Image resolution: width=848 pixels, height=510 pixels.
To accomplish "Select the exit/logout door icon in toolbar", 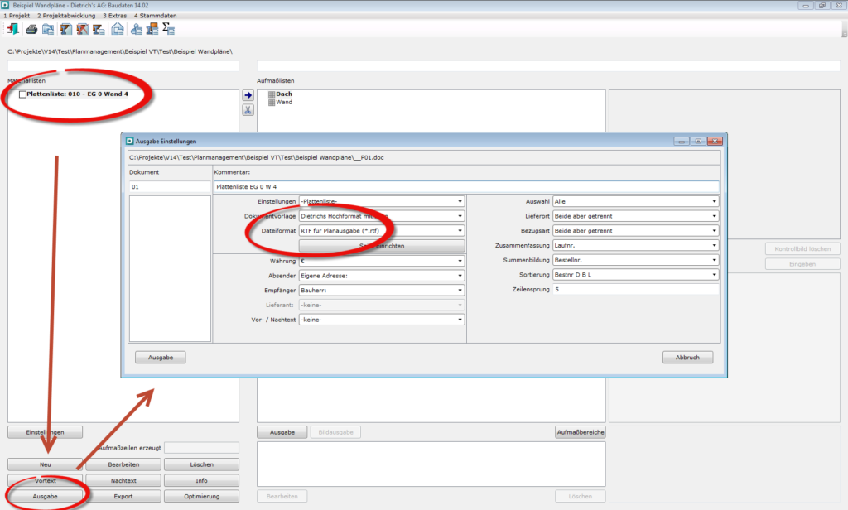I will [x=12, y=27].
